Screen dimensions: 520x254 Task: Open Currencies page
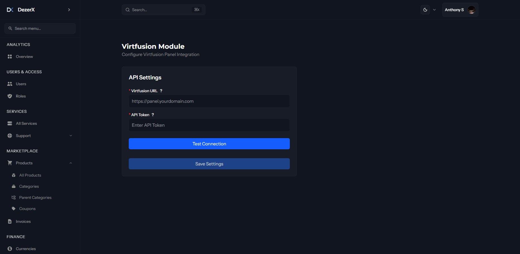(x=40, y=249)
